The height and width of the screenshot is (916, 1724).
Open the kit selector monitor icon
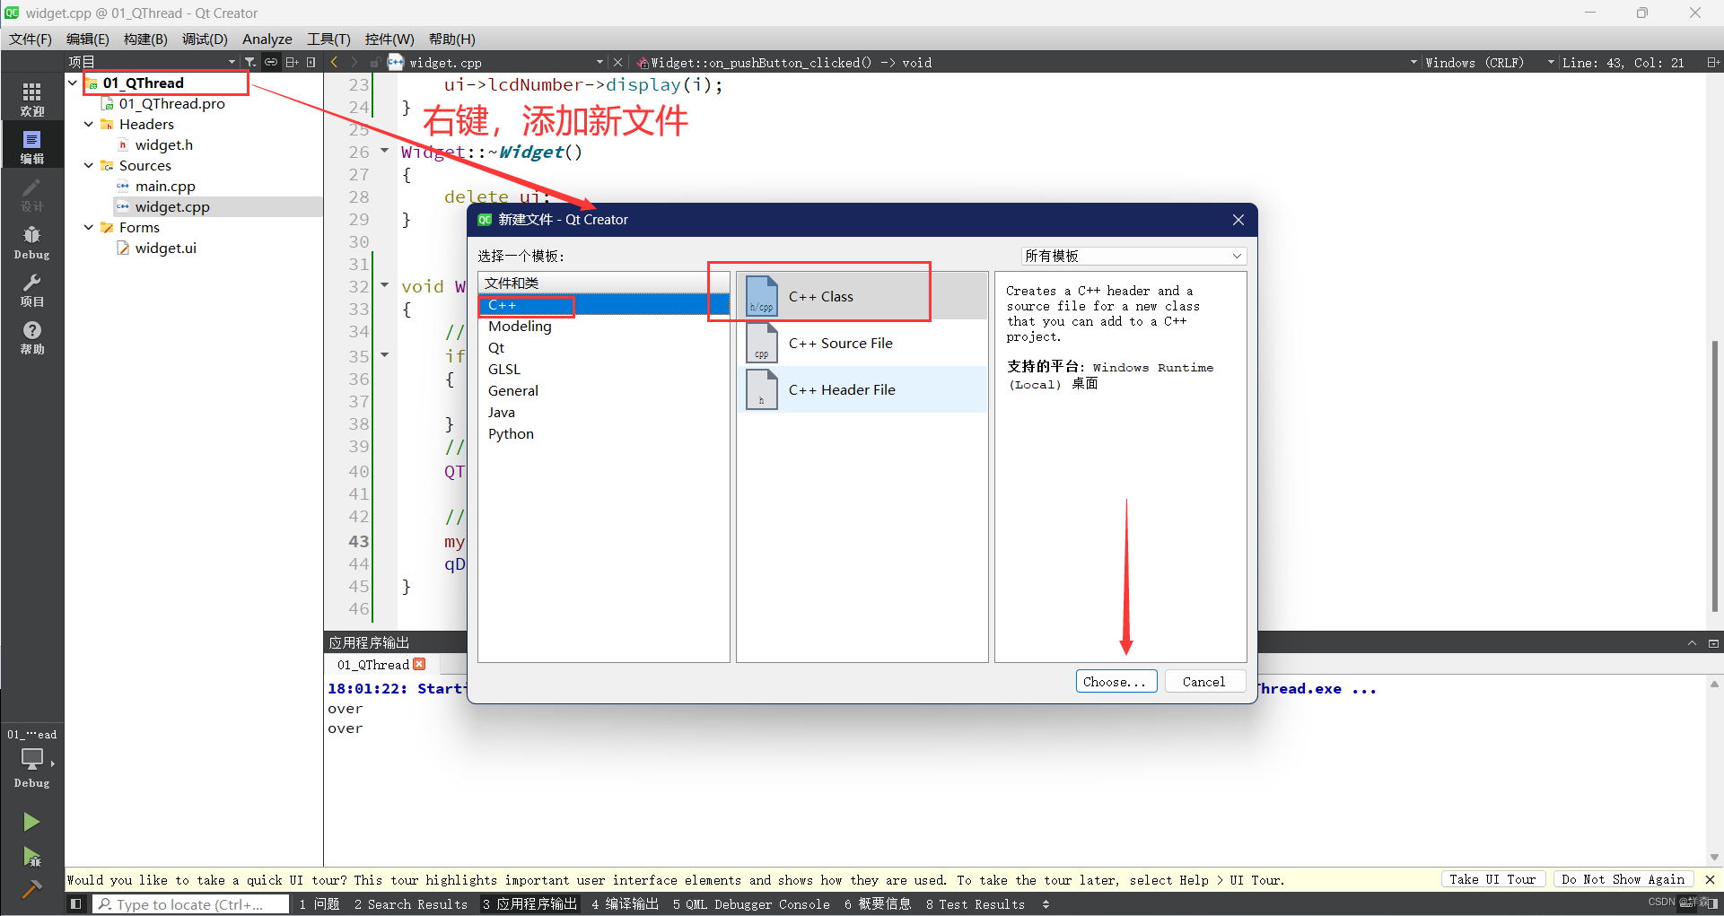[32, 759]
